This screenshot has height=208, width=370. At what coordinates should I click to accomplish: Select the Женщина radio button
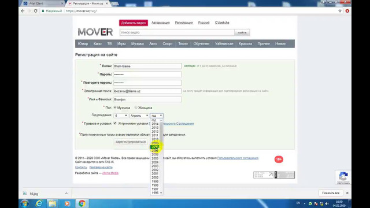tap(136, 107)
